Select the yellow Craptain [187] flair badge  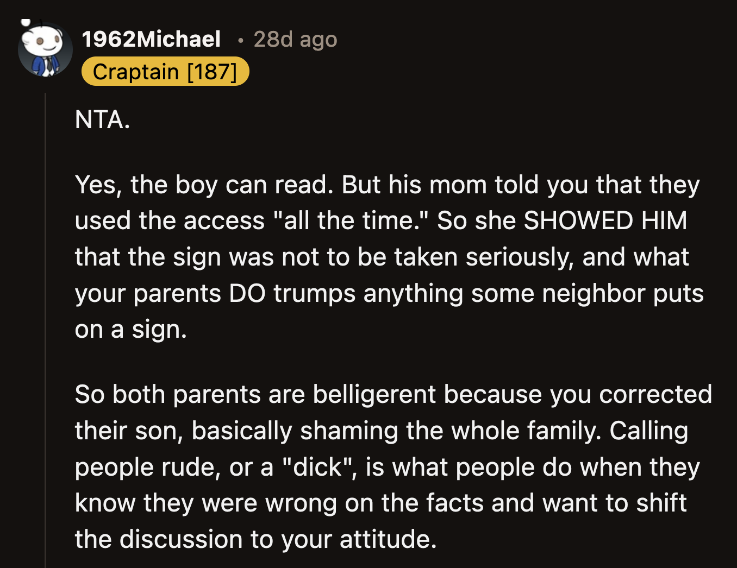[x=165, y=71]
